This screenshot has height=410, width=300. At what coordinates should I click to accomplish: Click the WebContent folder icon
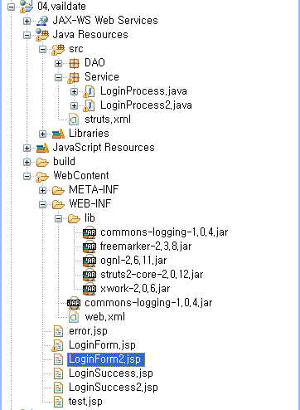pos(42,176)
